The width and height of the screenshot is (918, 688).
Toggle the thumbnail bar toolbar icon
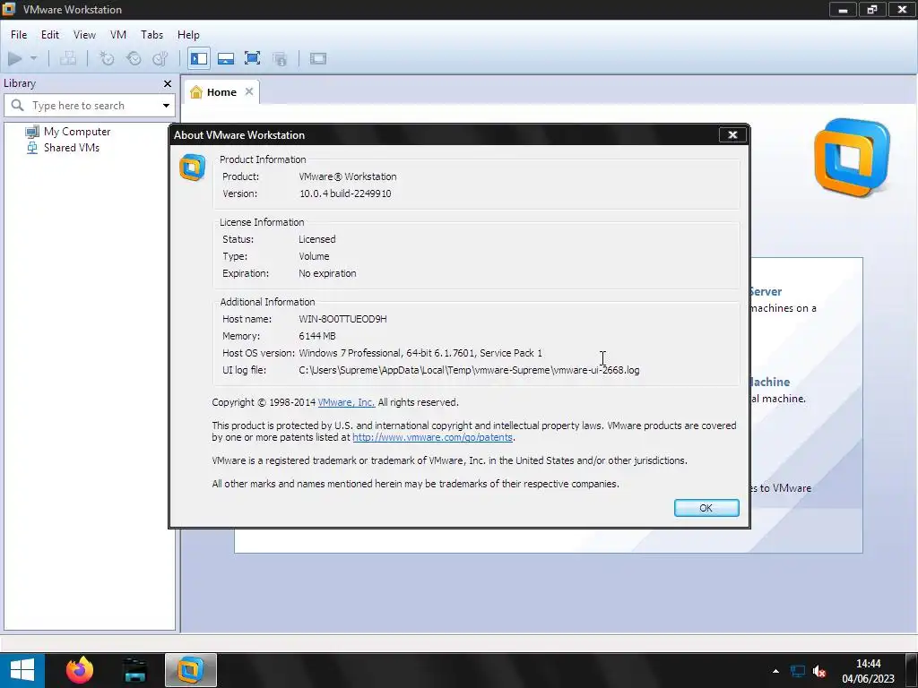(225, 58)
